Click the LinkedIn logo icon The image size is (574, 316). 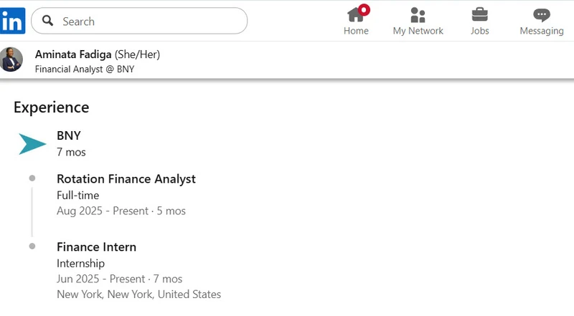click(12, 21)
